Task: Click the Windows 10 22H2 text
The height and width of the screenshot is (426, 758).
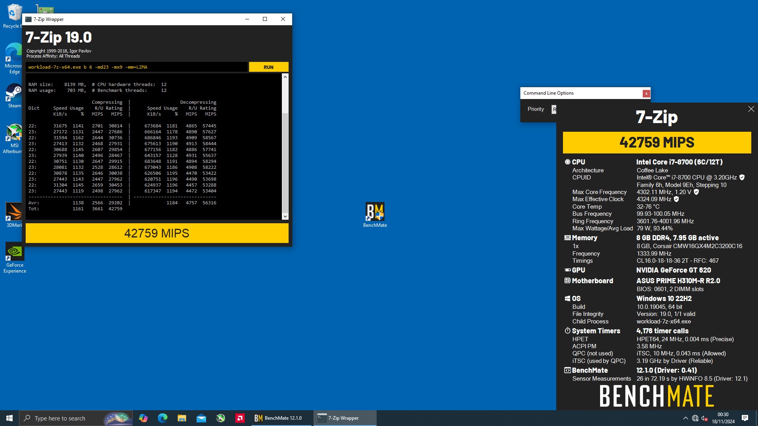Action: [664, 299]
